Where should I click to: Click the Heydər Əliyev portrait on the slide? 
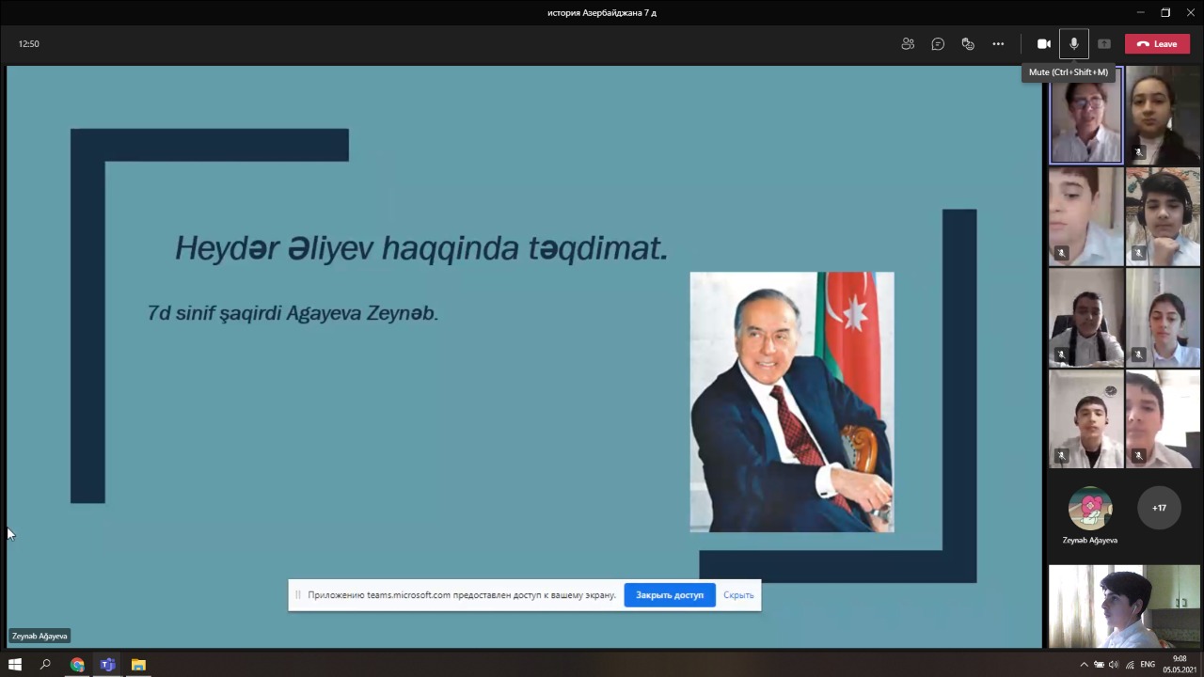pos(792,402)
